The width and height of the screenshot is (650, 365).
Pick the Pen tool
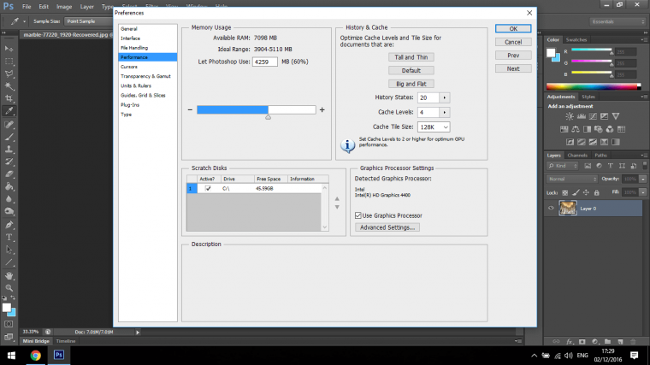tap(9, 225)
